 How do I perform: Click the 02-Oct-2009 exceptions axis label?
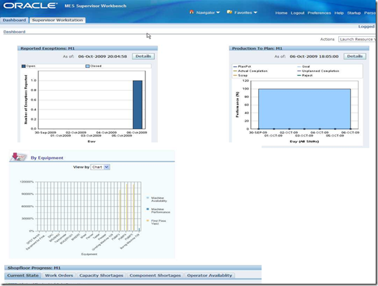click(76, 132)
